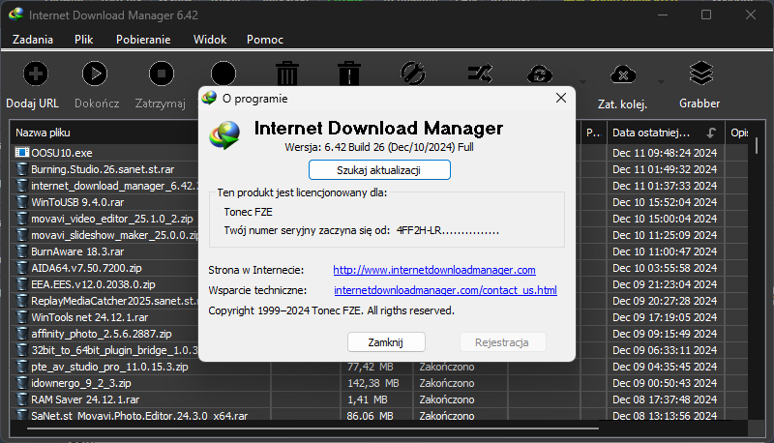Select the affinity_photo_2.5.6.2887.zip row
This screenshot has width=774, height=443.
click(x=104, y=334)
